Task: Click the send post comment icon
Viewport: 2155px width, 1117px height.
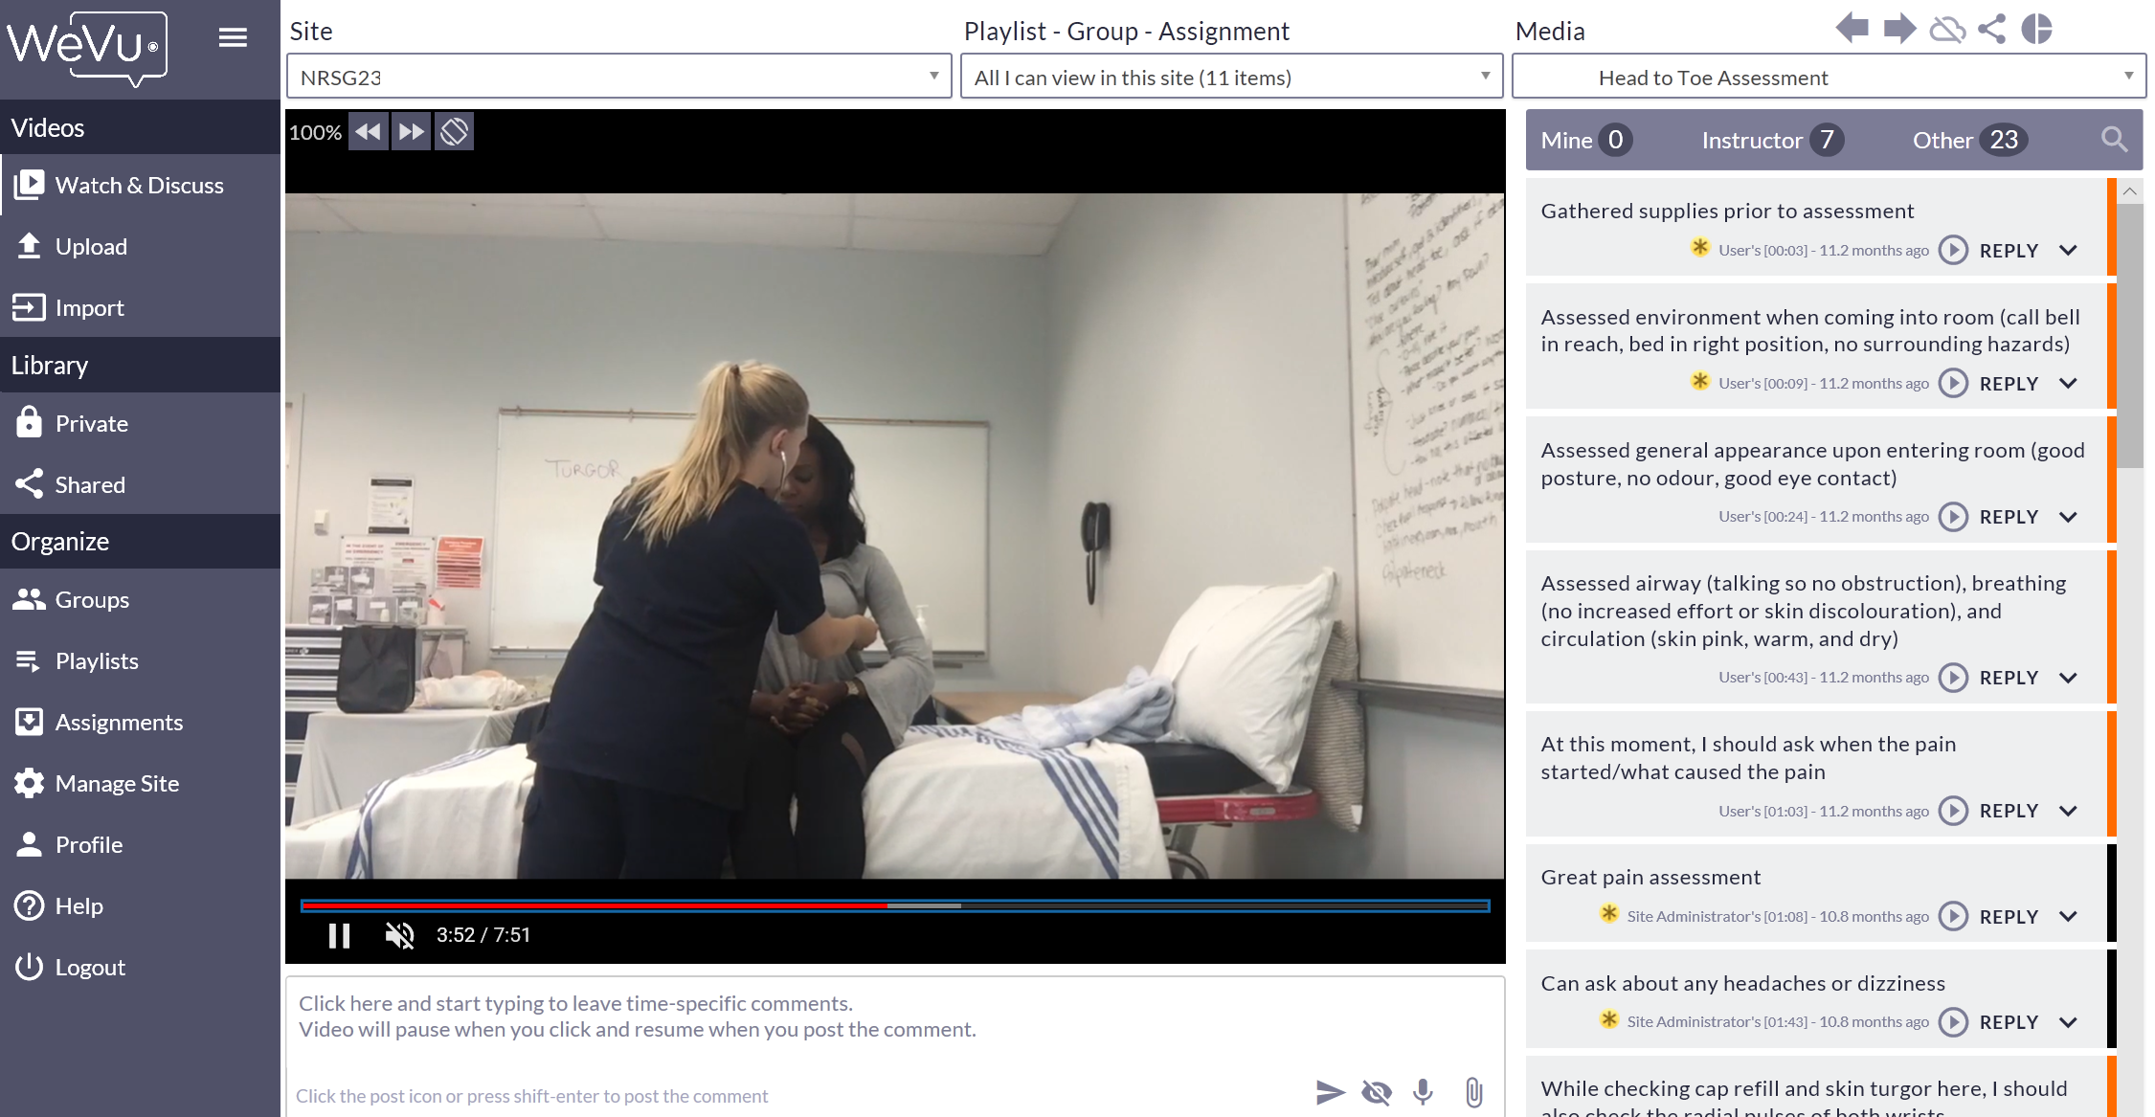Action: (x=1330, y=1092)
